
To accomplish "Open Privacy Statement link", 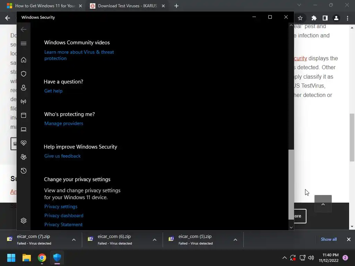I will pyautogui.click(x=63, y=224).
